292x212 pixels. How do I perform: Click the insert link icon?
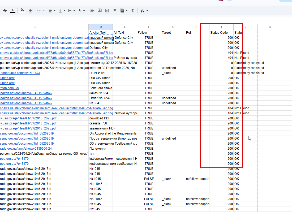pyautogui.click(x=92, y=11)
